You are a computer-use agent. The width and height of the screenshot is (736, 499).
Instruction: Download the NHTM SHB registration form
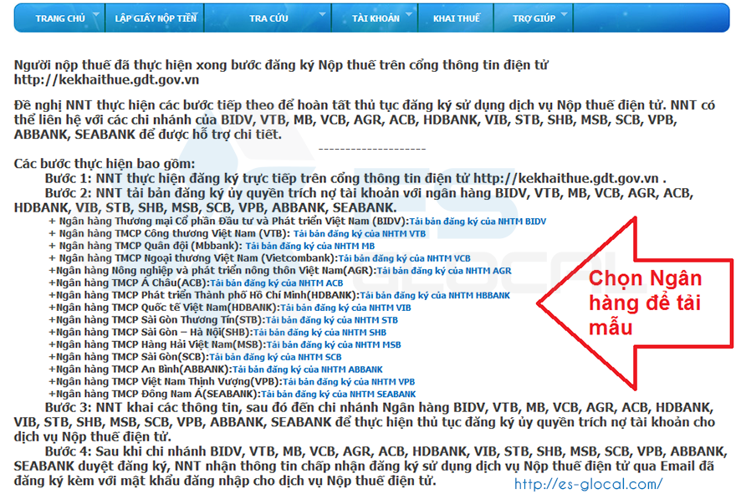319,332
